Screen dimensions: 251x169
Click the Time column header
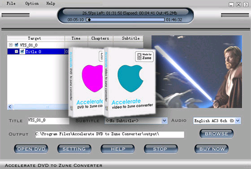tap(76, 39)
